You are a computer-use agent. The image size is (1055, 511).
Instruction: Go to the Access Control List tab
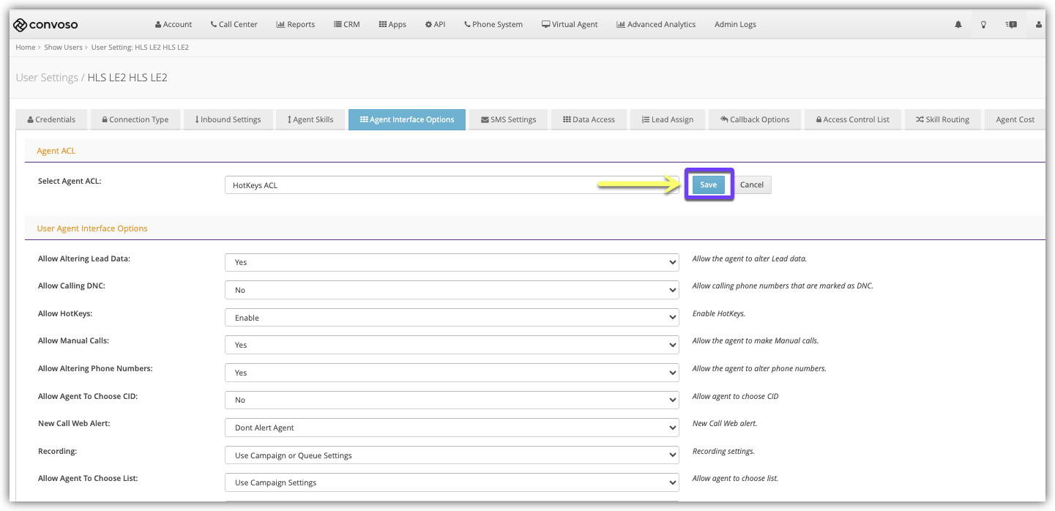tap(852, 120)
